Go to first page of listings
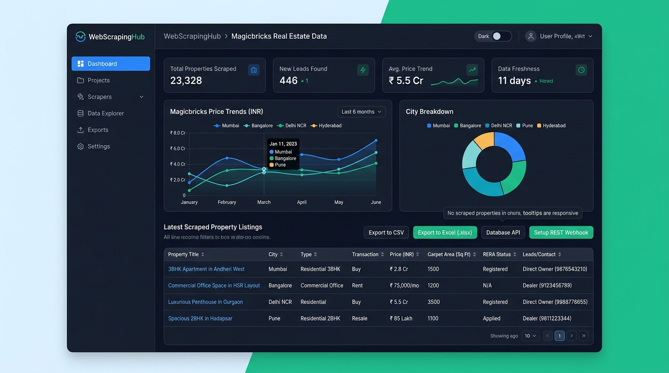This screenshot has height=373, width=669. [x=547, y=336]
